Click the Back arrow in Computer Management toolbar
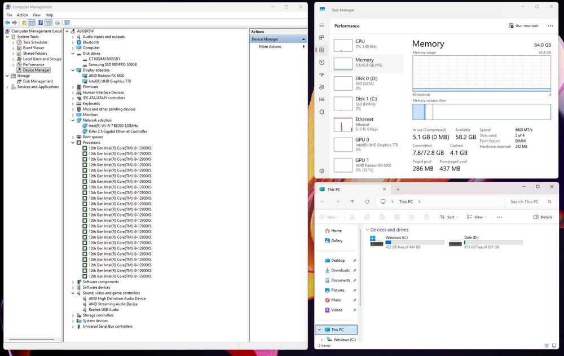 coord(7,23)
